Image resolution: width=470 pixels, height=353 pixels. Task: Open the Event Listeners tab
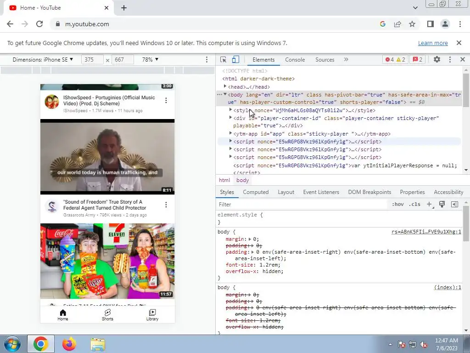click(321, 192)
